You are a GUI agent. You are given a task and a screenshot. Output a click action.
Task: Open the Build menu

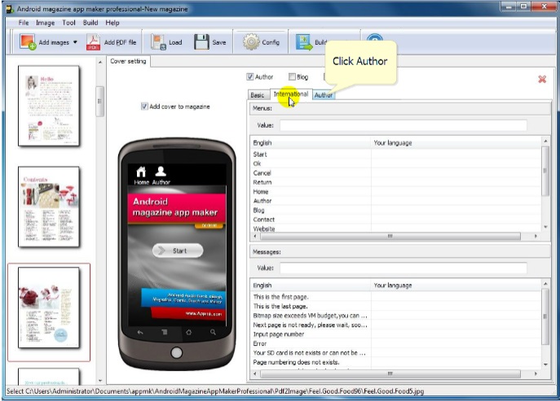(x=90, y=23)
